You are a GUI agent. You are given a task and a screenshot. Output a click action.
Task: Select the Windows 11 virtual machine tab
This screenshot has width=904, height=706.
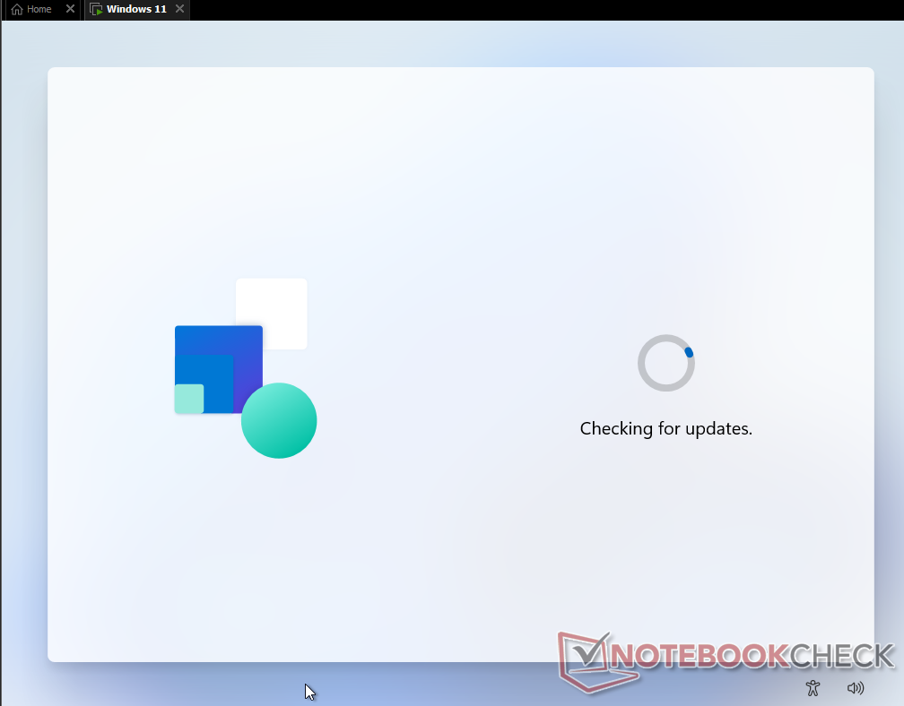coord(136,9)
